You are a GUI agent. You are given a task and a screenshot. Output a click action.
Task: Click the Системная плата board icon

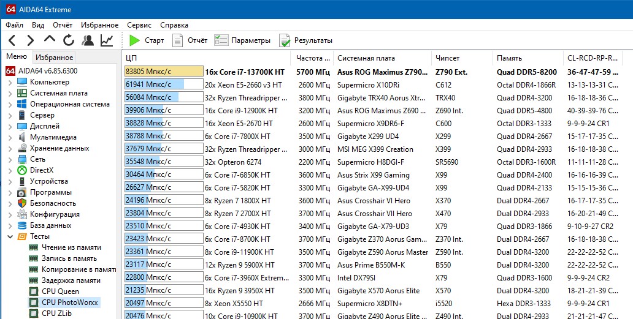22,93
